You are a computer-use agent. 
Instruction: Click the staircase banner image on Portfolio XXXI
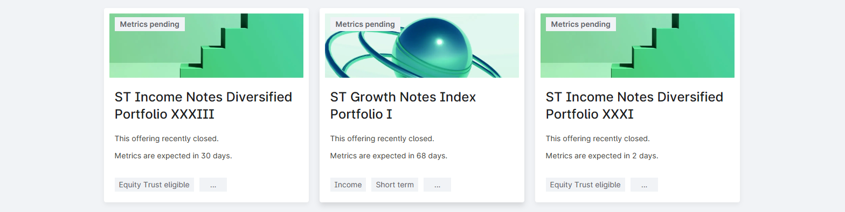click(x=638, y=46)
